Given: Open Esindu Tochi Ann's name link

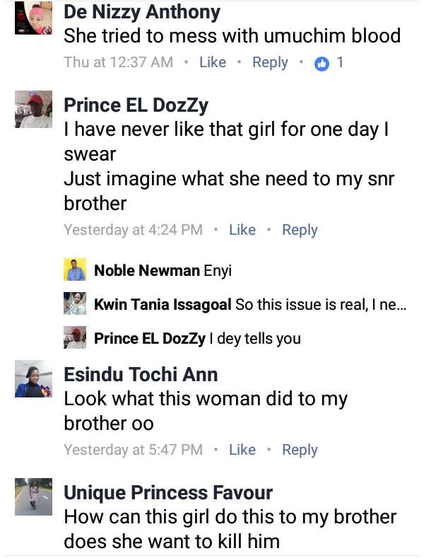Looking at the screenshot, I should (x=141, y=374).
